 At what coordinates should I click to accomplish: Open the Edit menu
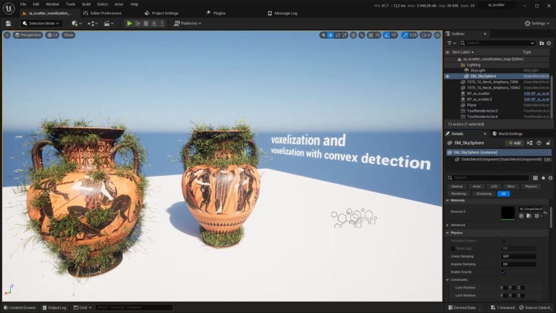click(x=35, y=4)
